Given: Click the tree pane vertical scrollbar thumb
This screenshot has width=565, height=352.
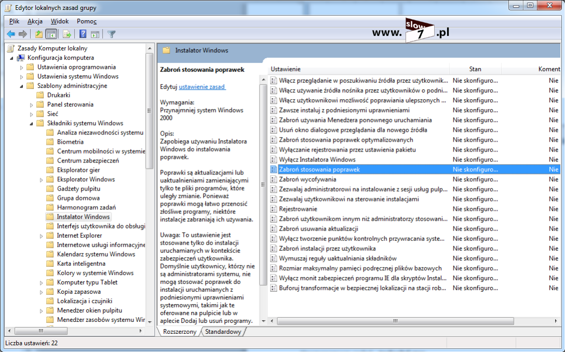Looking at the screenshot, I should [149, 111].
